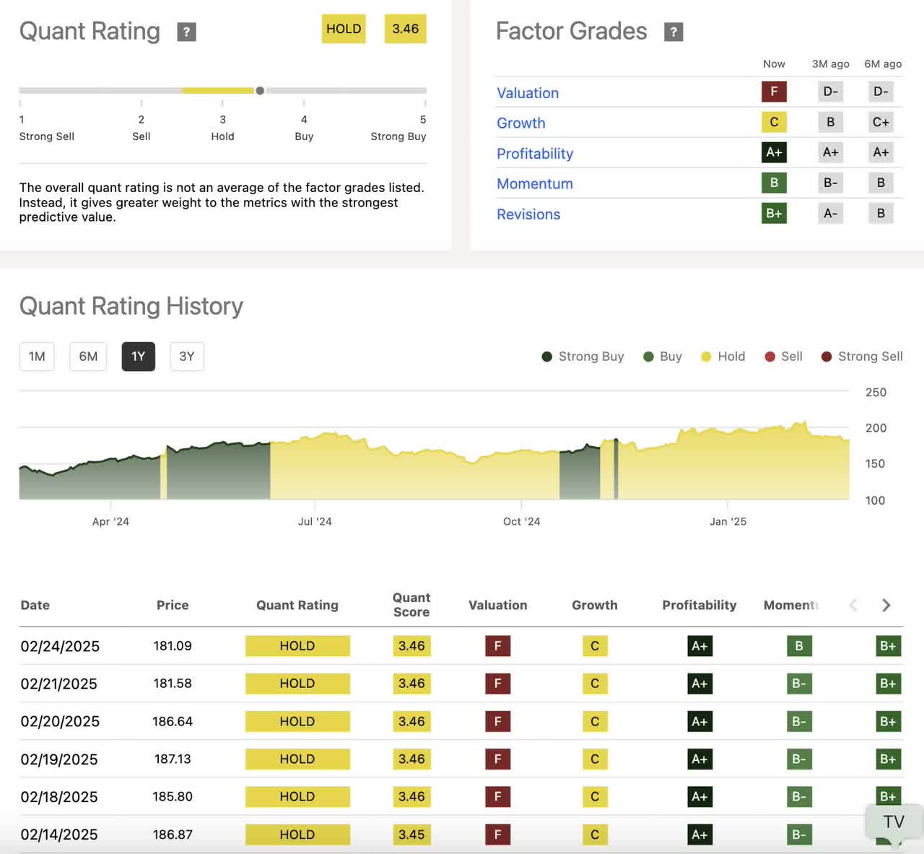Click Profitability A+ grade under Now
The height and width of the screenshot is (854, 924).
click(774, 152)
